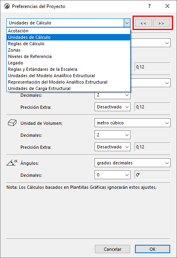
Task: Open the metro cúbico volume unit dropdown
Action: tap(133, 123)
